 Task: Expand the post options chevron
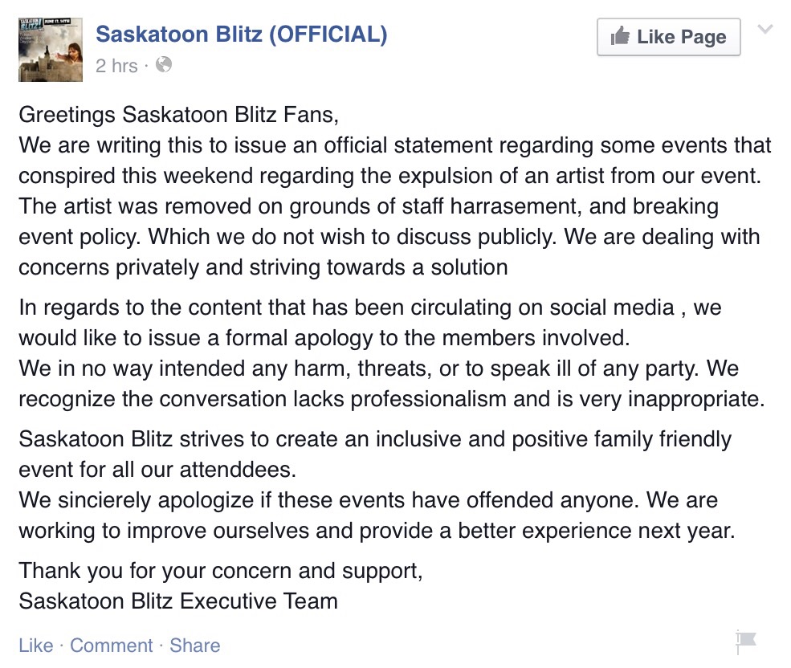click(765, 29)
